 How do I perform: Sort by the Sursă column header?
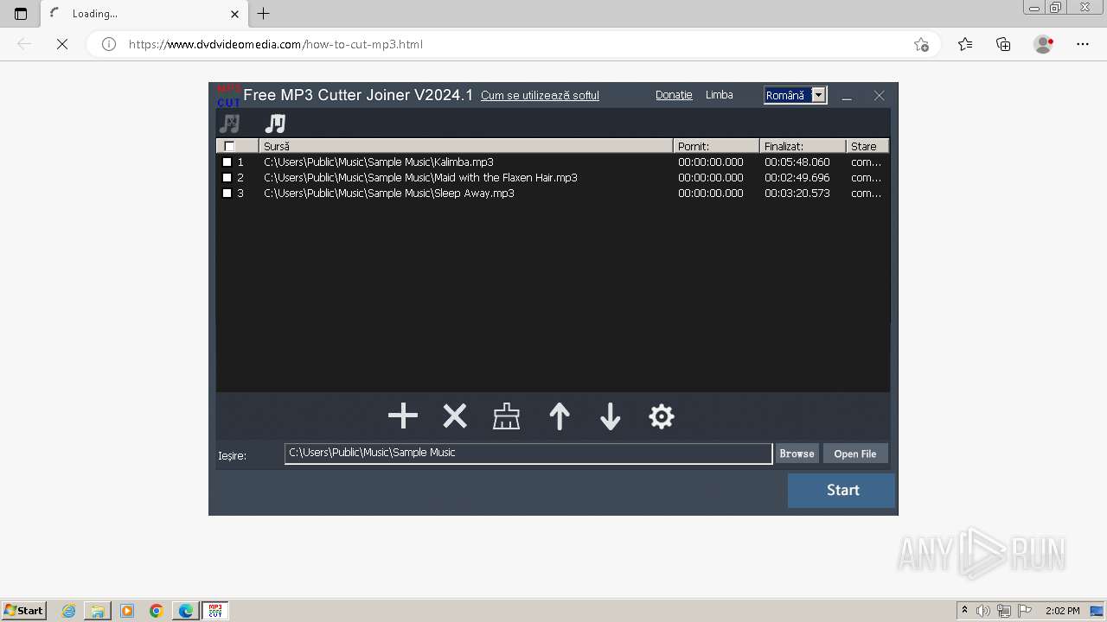(x=465, y=146)
